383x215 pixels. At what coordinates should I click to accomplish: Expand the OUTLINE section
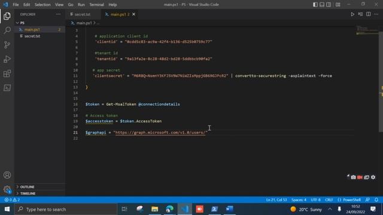pos(40,187)
